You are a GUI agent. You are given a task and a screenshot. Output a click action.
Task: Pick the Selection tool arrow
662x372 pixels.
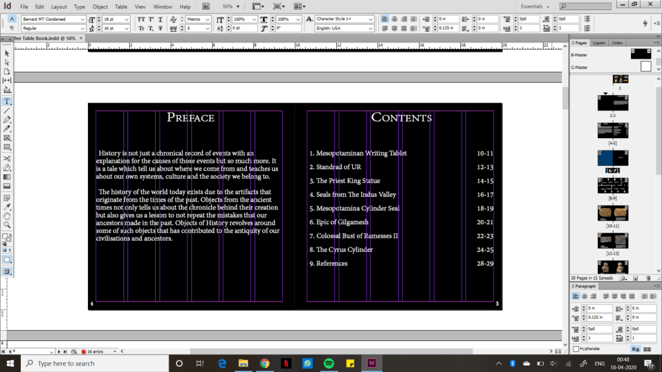point(7,53)
